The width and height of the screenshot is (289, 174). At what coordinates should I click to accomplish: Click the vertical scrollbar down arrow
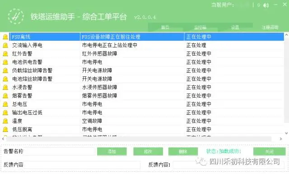pos(286,133)
